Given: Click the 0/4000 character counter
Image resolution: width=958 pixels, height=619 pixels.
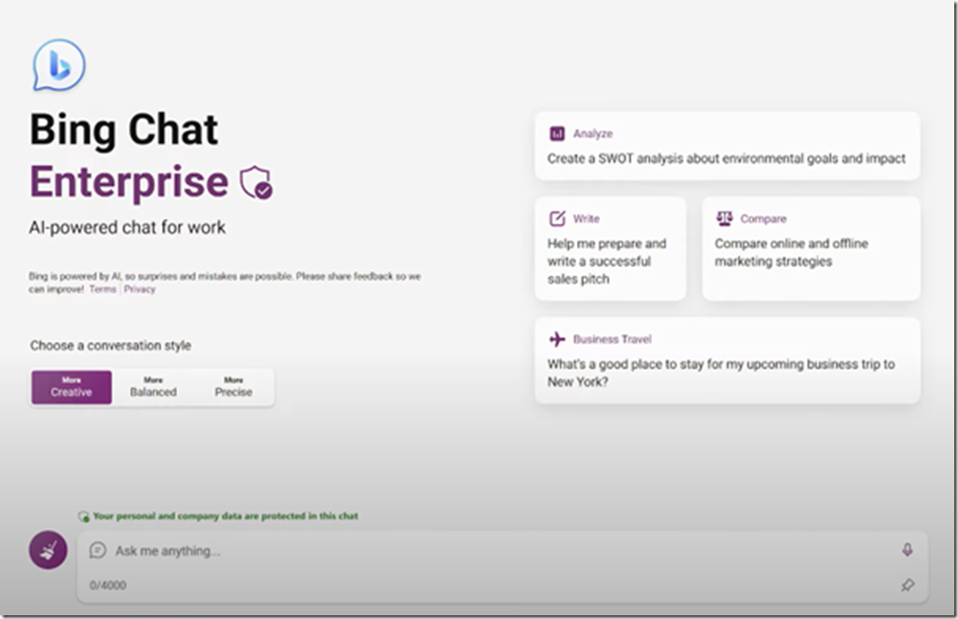Looking at the screenshot, I should point(108,585).
